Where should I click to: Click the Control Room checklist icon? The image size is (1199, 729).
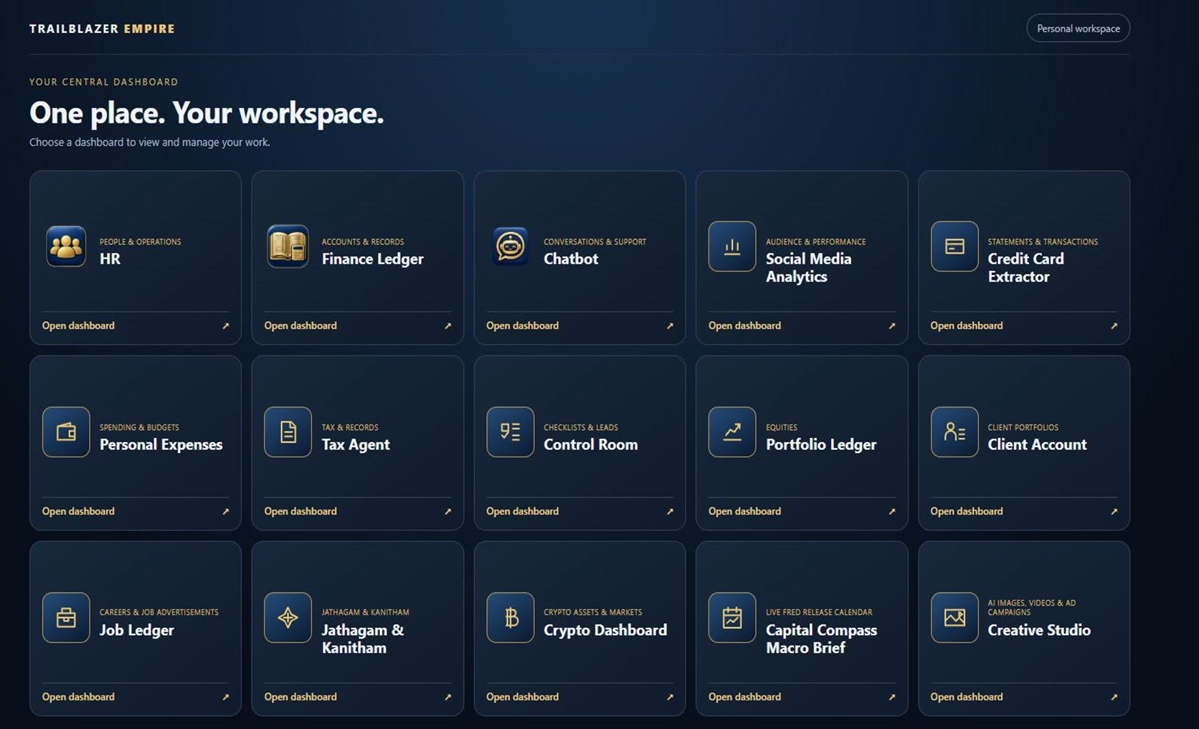[x=510, y=432]
